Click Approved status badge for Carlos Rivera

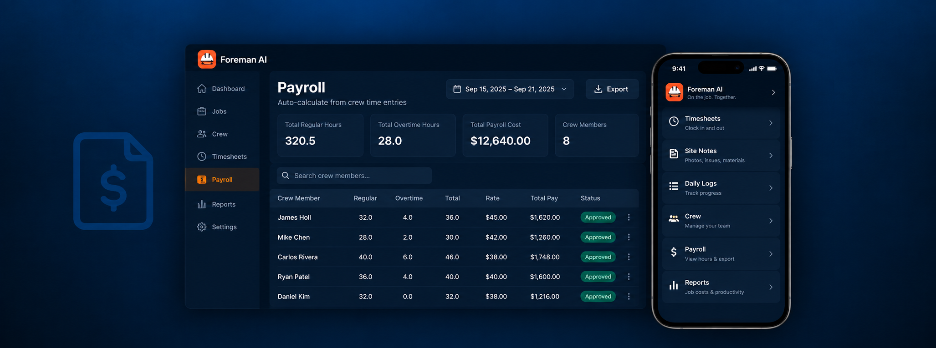click(598, 257)
